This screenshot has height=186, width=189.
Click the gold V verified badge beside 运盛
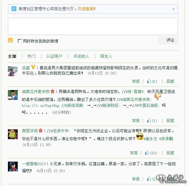33,67
